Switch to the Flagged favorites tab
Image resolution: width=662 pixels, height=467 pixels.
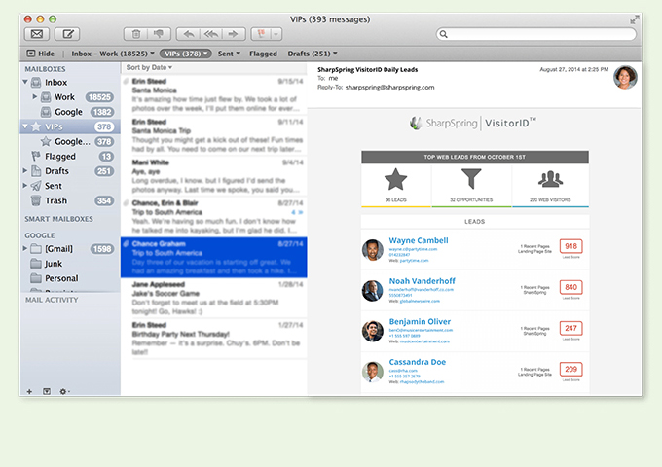(262, 53)
